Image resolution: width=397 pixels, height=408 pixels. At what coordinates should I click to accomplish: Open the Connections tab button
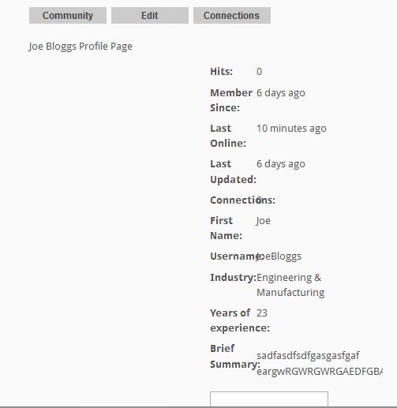(232, 16)
